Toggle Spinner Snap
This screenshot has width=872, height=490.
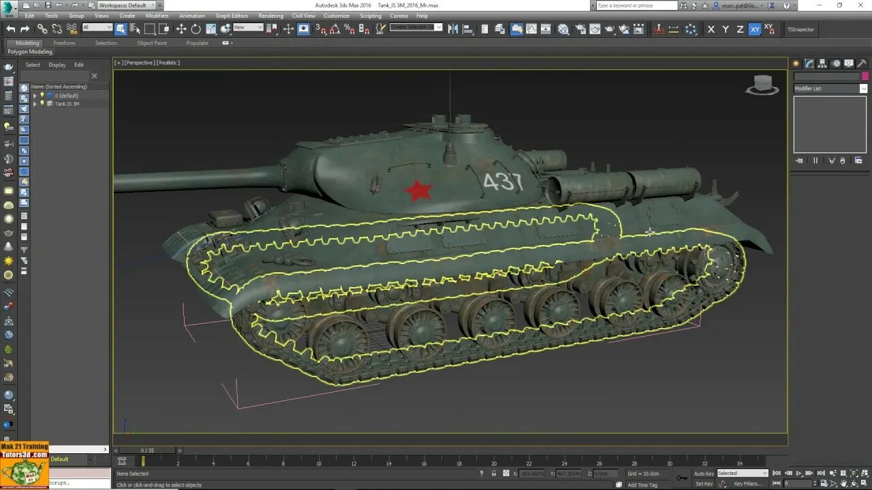[x=364, y=29]
